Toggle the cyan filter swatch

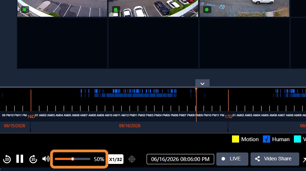[x=297, y=139]
